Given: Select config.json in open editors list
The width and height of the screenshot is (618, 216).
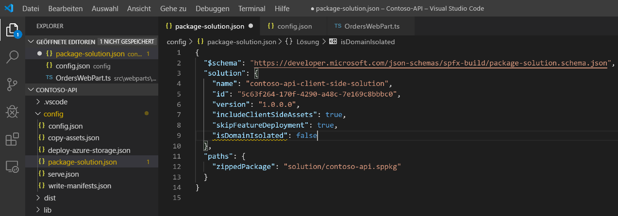Looking at the screenshot, I should [x=92, y=66].
